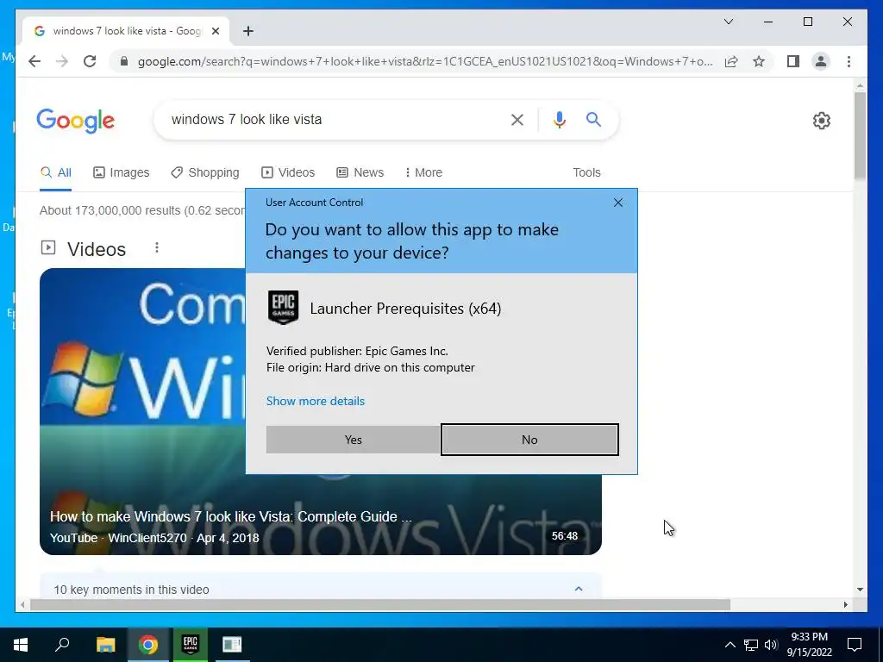The image size is (883, 662).
Task: Share this page using the share icon
Action: coord(731,61)
